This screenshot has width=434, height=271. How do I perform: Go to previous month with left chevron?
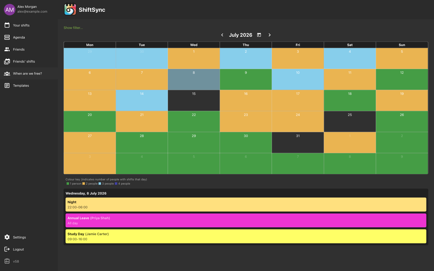tap(222, 35)
